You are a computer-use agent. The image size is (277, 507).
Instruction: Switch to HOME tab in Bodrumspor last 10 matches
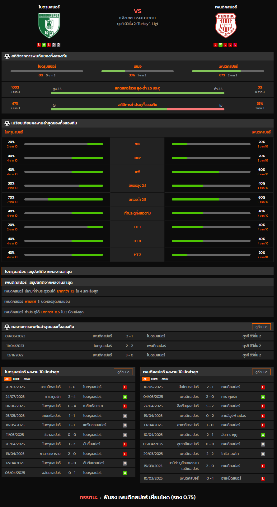(x=17, y=379)
